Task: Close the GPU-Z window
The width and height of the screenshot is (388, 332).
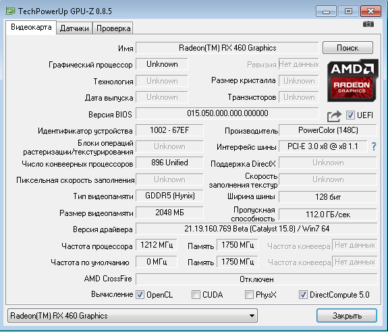Action: tap(370, 11)
